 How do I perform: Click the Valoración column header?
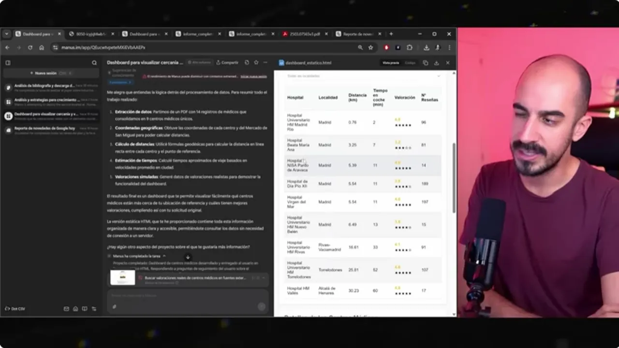coord(405,98)
